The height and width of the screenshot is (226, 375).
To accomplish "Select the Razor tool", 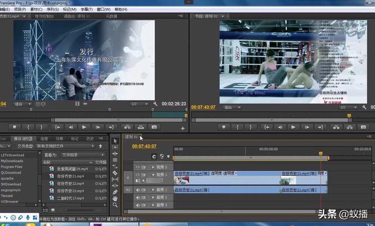I will tap(115, 173).
